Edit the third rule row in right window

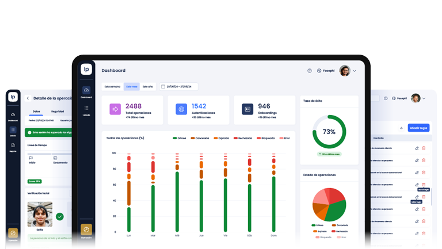(417, 173)
